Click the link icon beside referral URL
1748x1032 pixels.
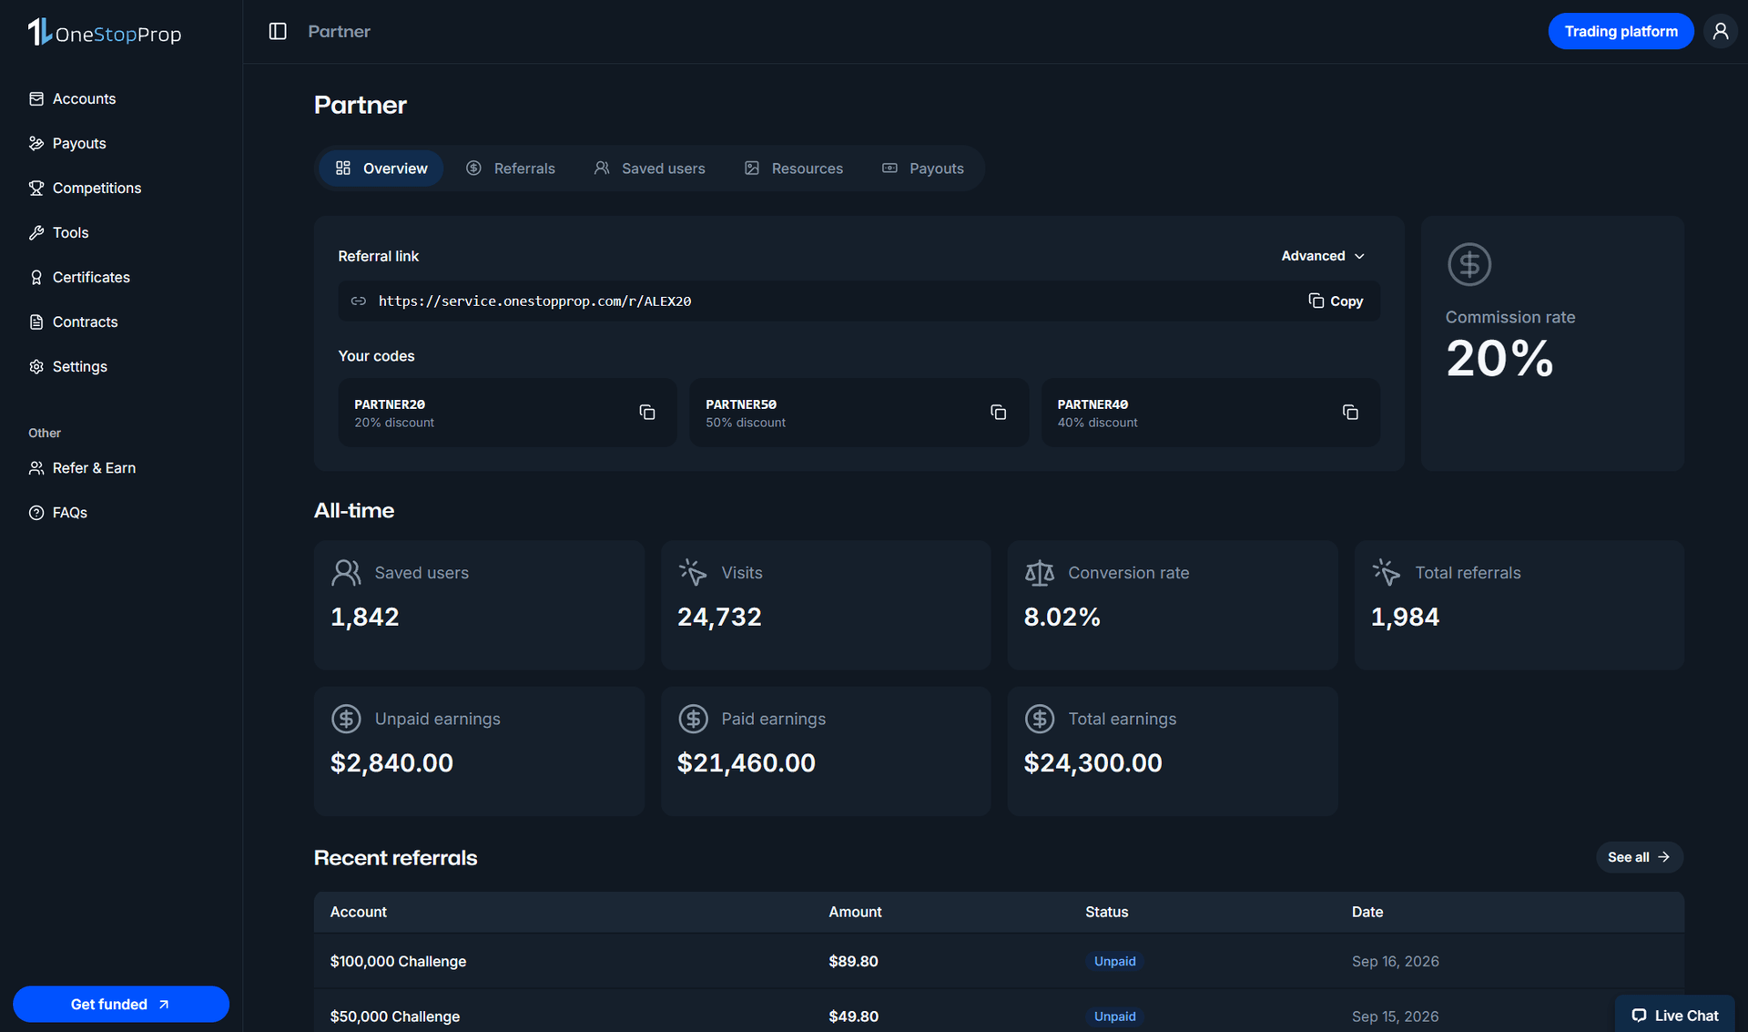pyautogui.click(x=359, y=301)
